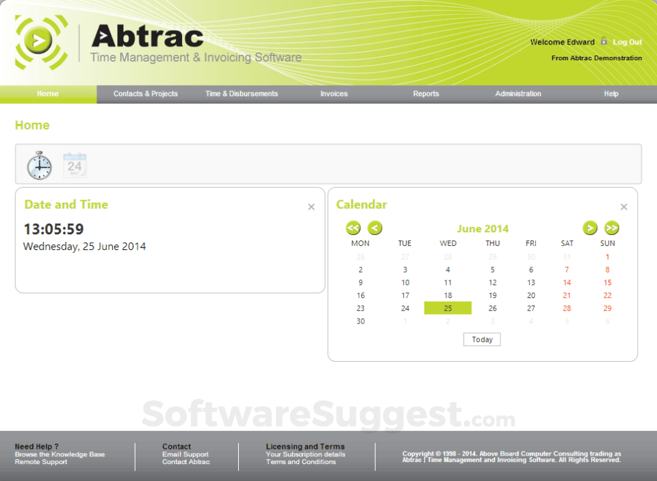The image size is (657, 481).
Task: Click the Email Support link
Action: [x=185, y=454]
